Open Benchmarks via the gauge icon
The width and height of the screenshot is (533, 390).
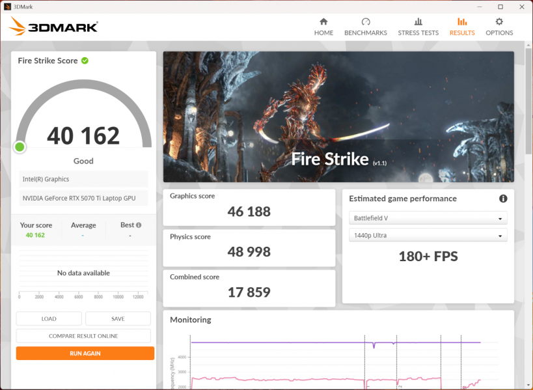(x=365, y=21)
